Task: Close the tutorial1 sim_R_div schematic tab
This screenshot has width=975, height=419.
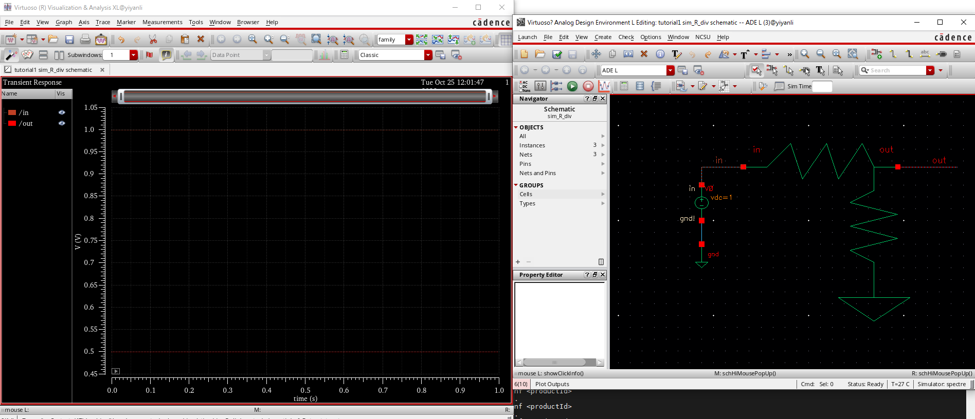Action: 102,70
